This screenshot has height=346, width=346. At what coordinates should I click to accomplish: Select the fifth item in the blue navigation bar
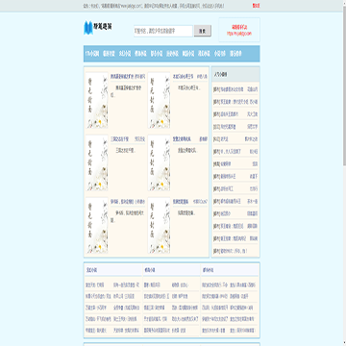(157, 54)
